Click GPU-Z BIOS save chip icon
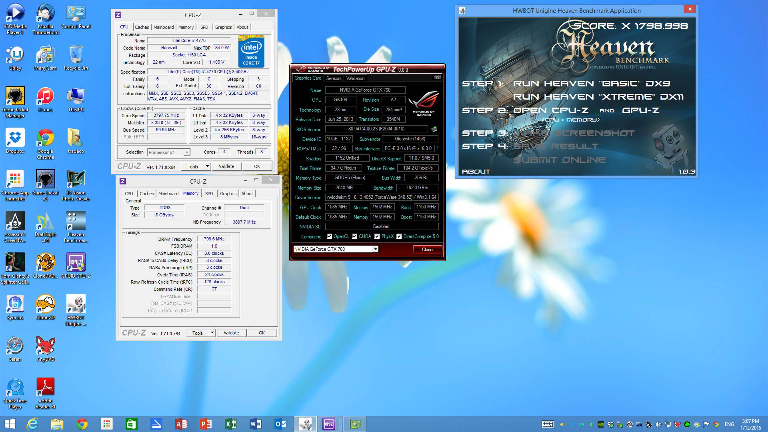The image size is (768, 432). (x=434, y=129)
